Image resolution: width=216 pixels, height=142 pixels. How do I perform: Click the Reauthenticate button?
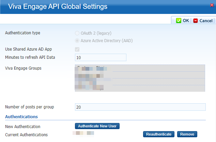[159, 134]
